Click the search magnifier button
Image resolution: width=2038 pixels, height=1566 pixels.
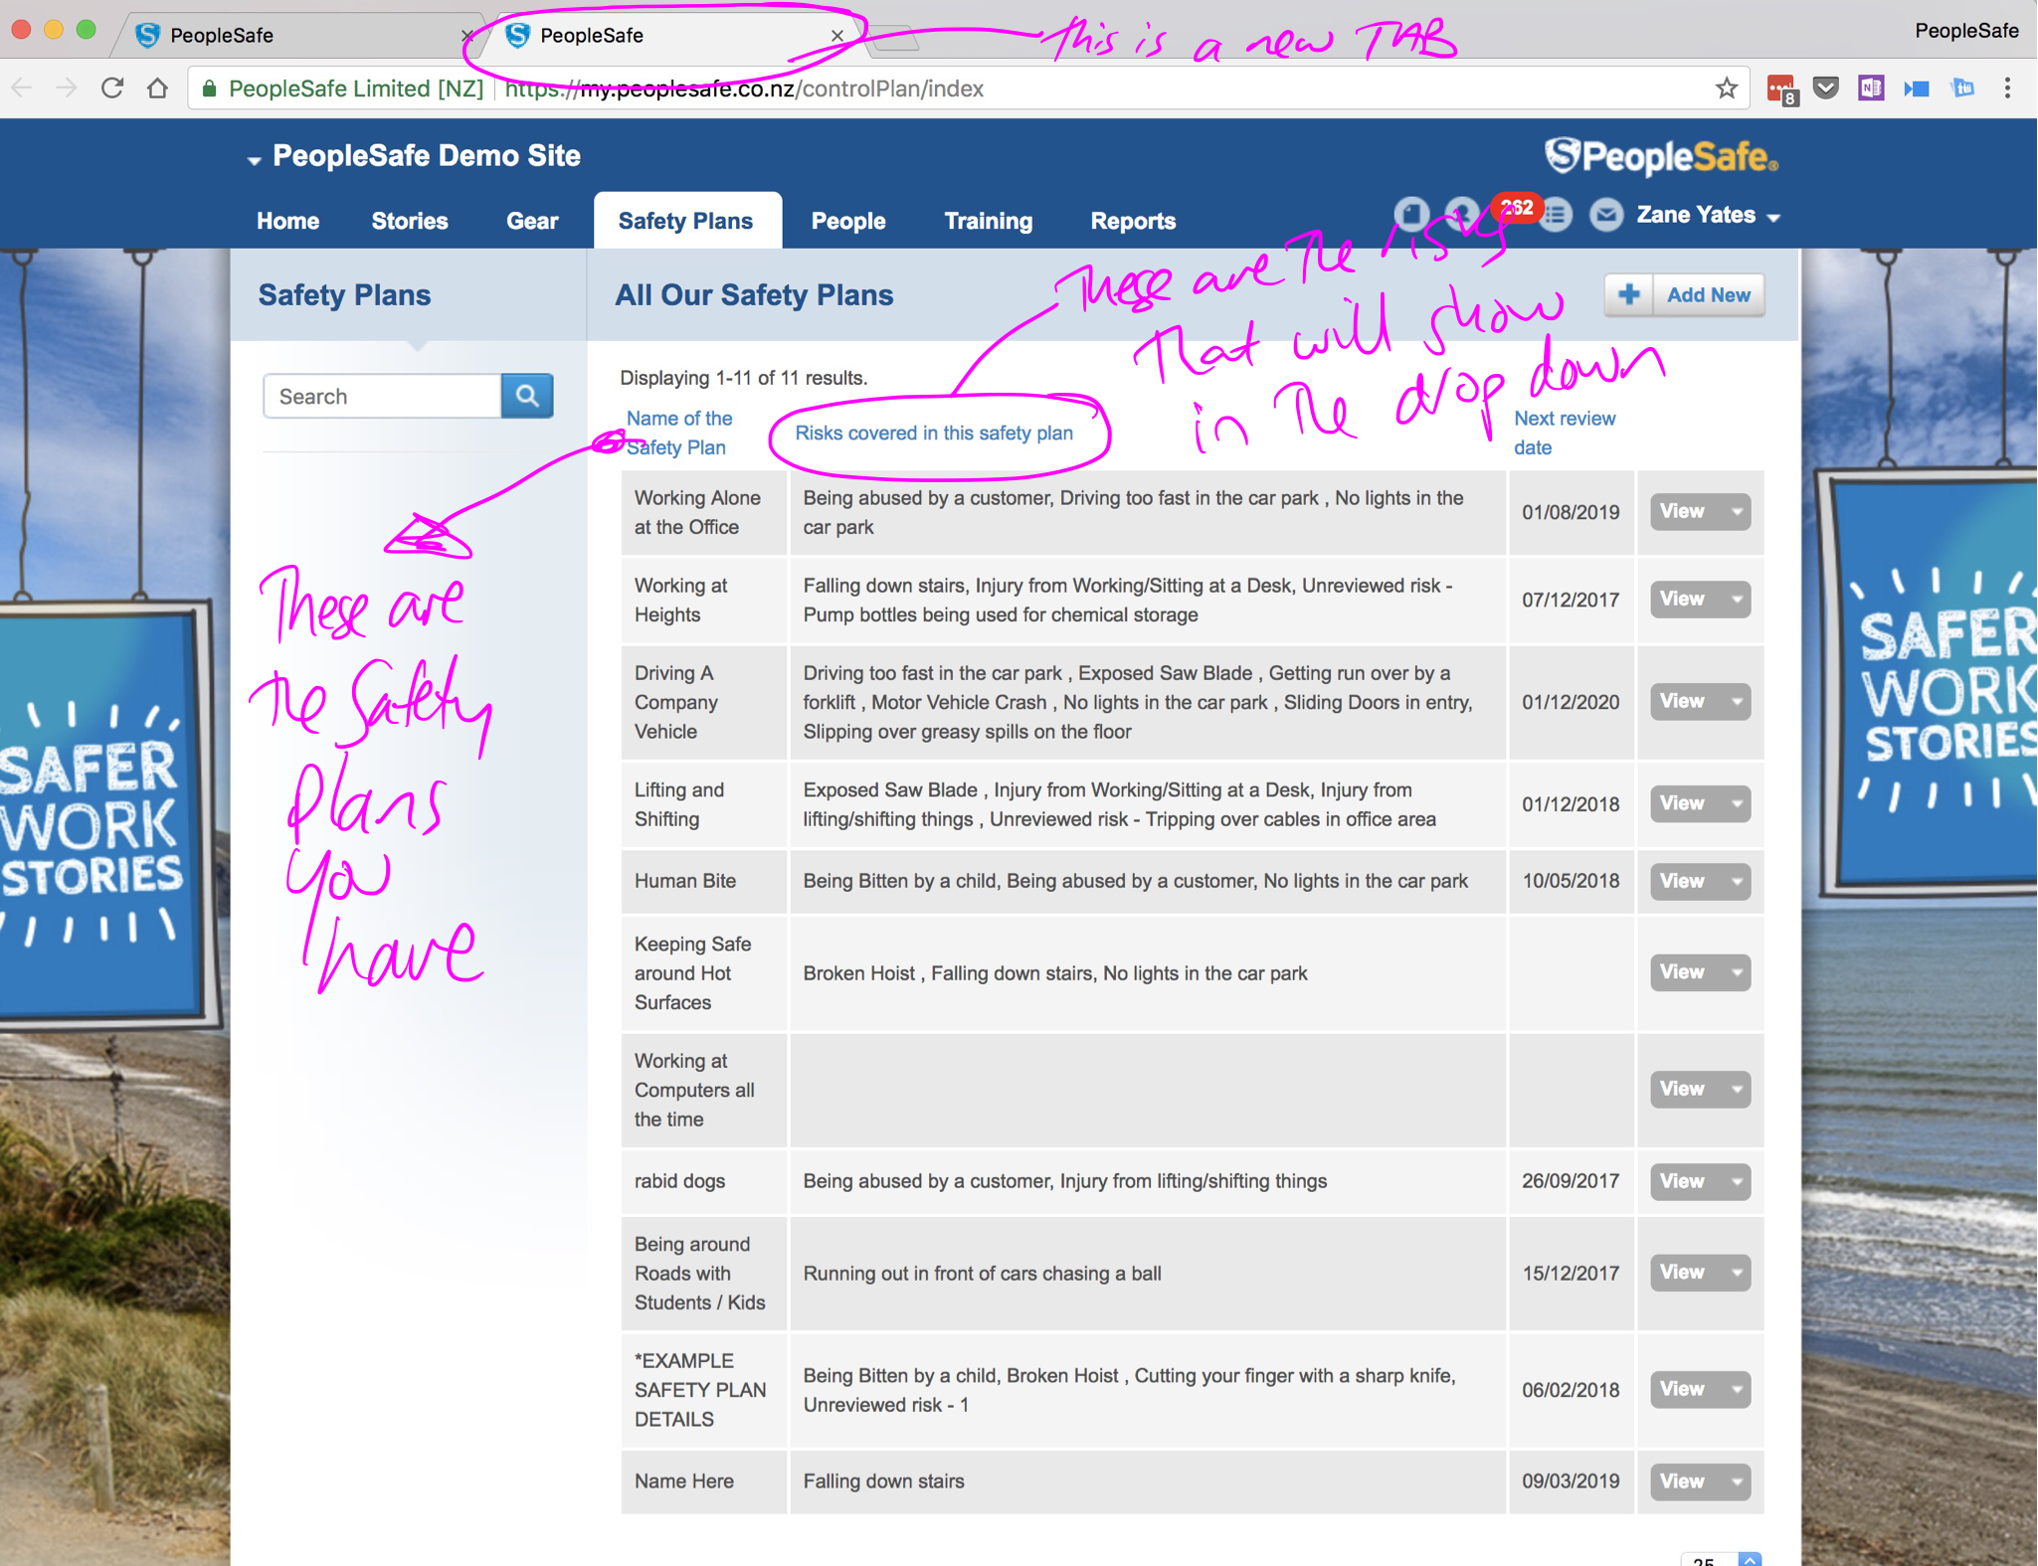coord(527,396)
